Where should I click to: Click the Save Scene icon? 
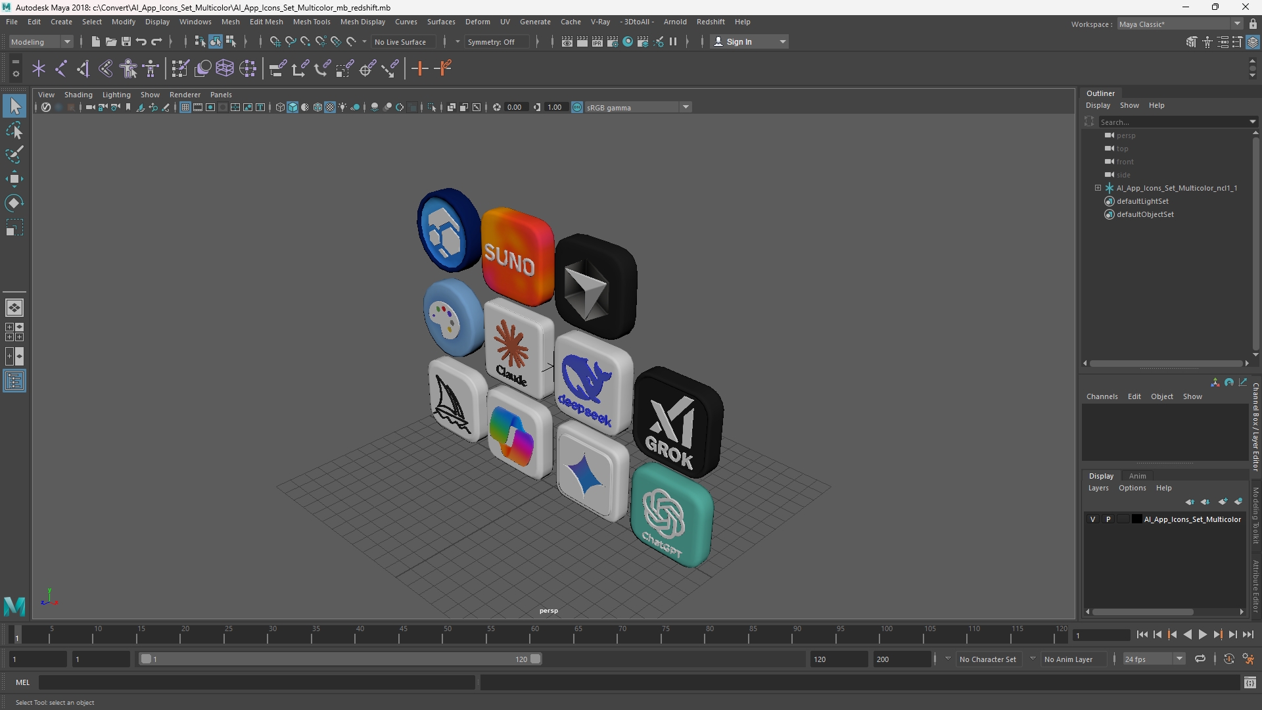click(x=126, y=41)
